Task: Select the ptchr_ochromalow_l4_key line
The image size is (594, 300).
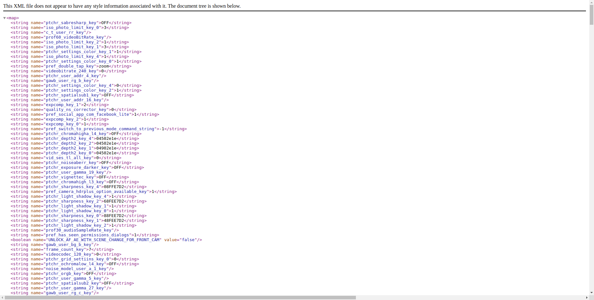Action: coord(75,264)
